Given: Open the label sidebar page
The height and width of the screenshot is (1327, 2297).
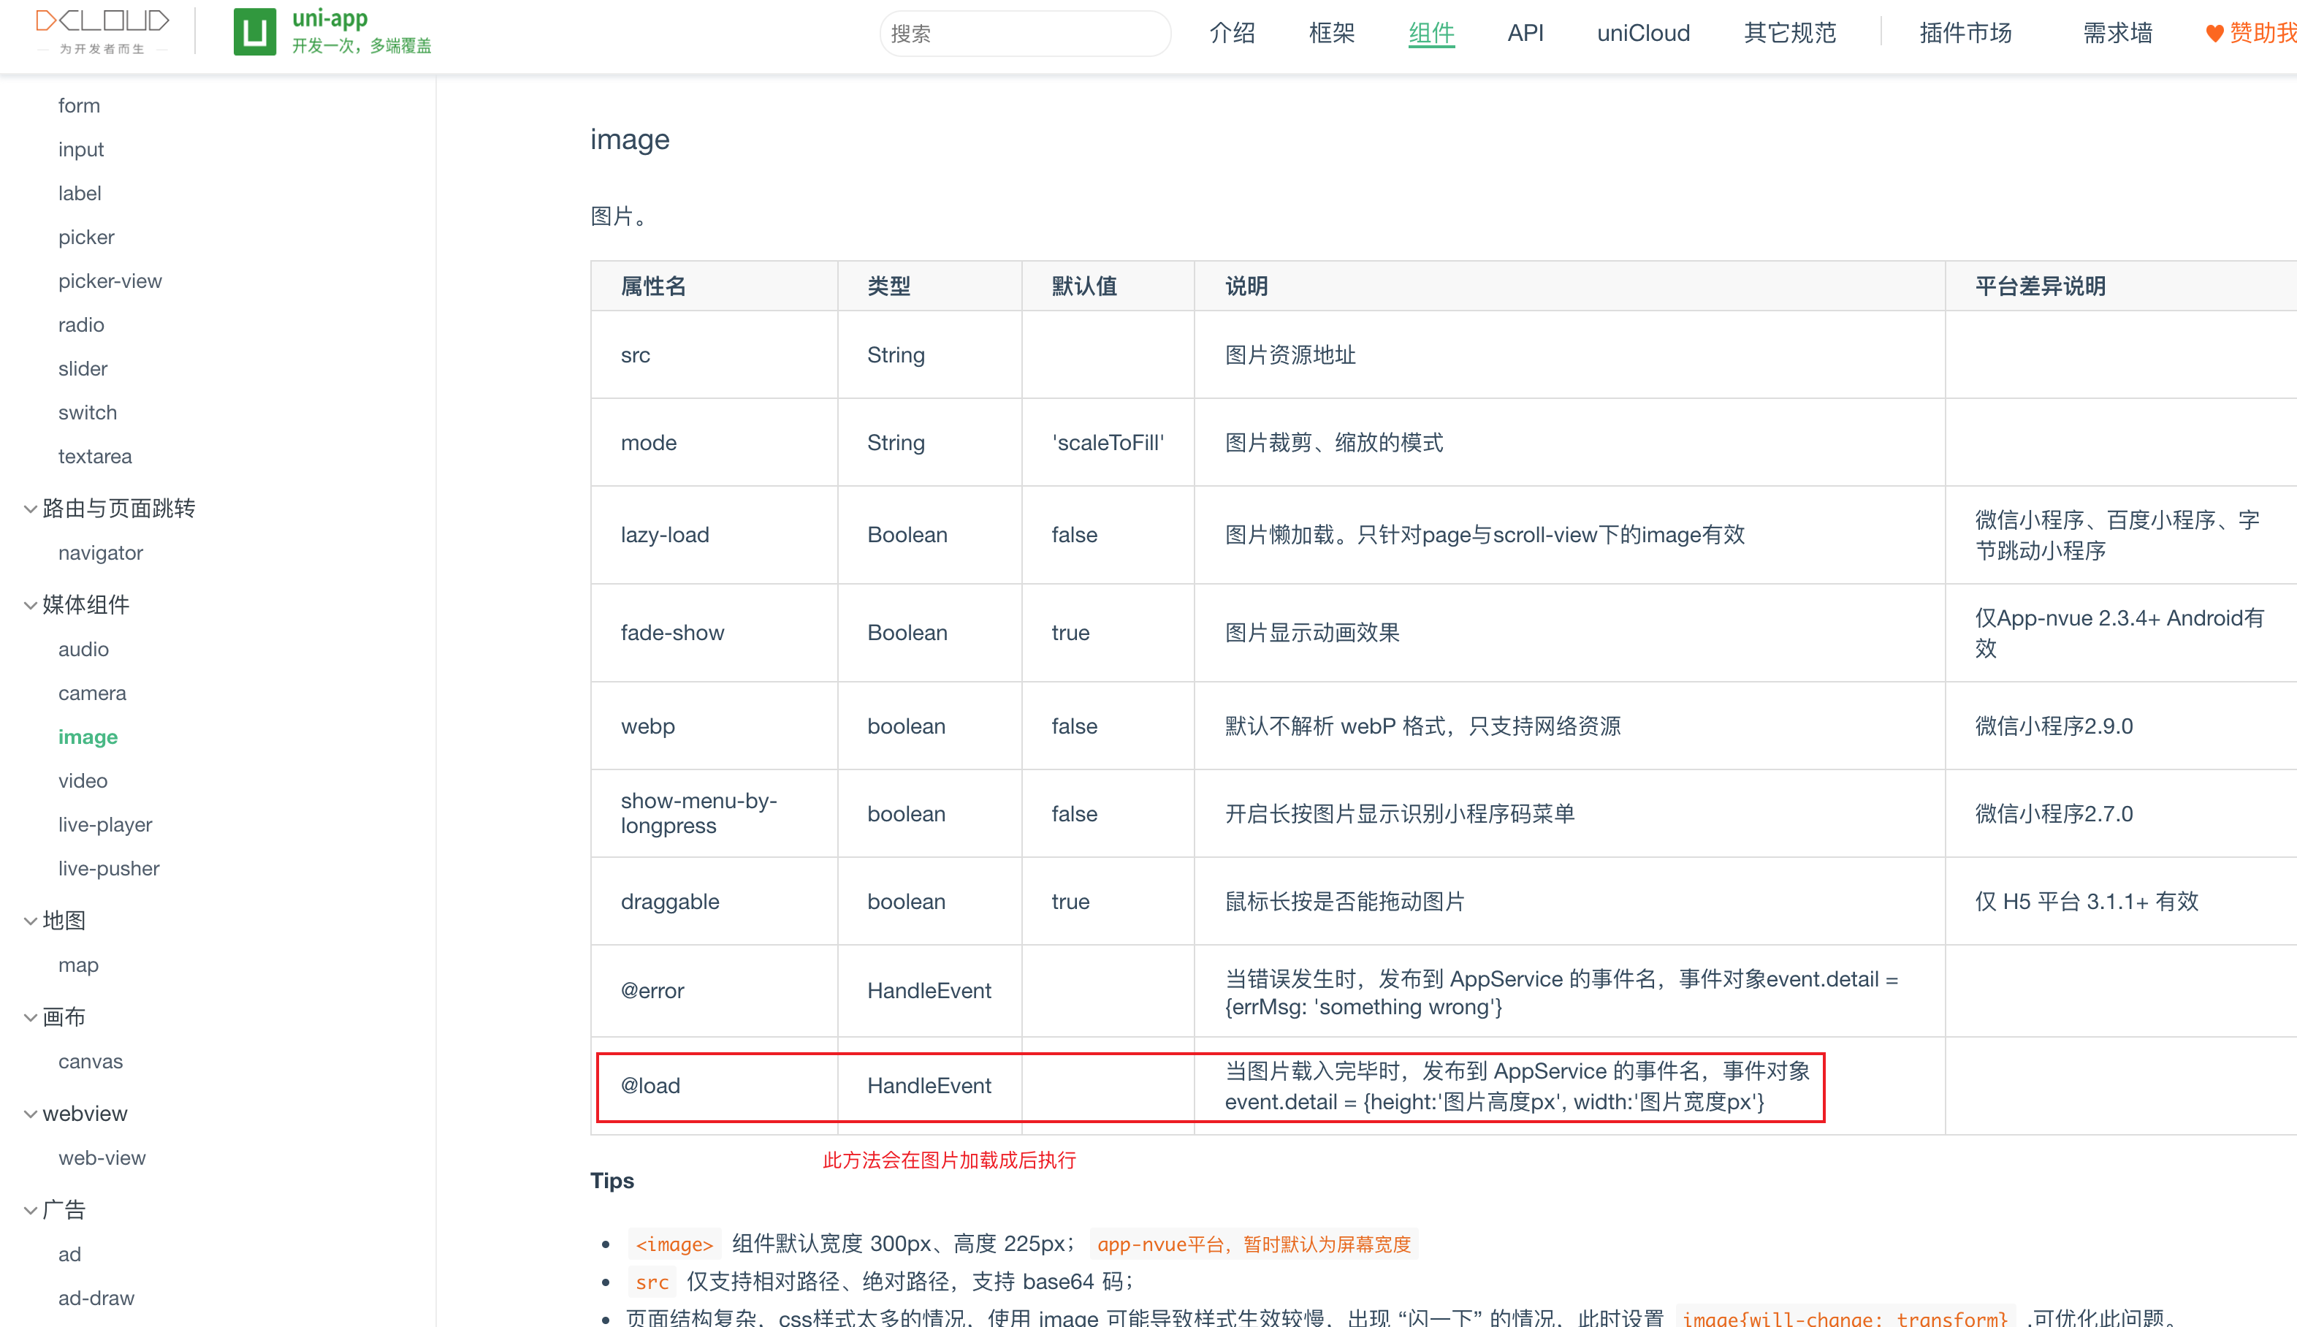Looking at the screenshot, I should [x=80, y=193].
